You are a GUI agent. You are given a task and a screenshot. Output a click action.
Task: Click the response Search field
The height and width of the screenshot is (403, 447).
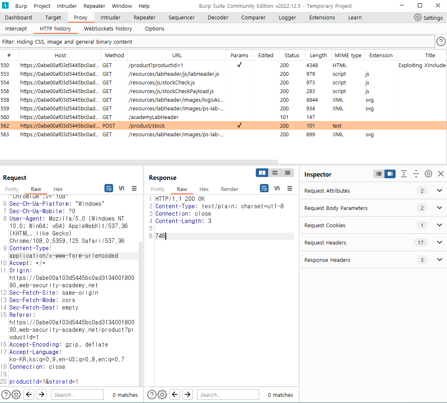pyautogui.click(x=228, y=395)
